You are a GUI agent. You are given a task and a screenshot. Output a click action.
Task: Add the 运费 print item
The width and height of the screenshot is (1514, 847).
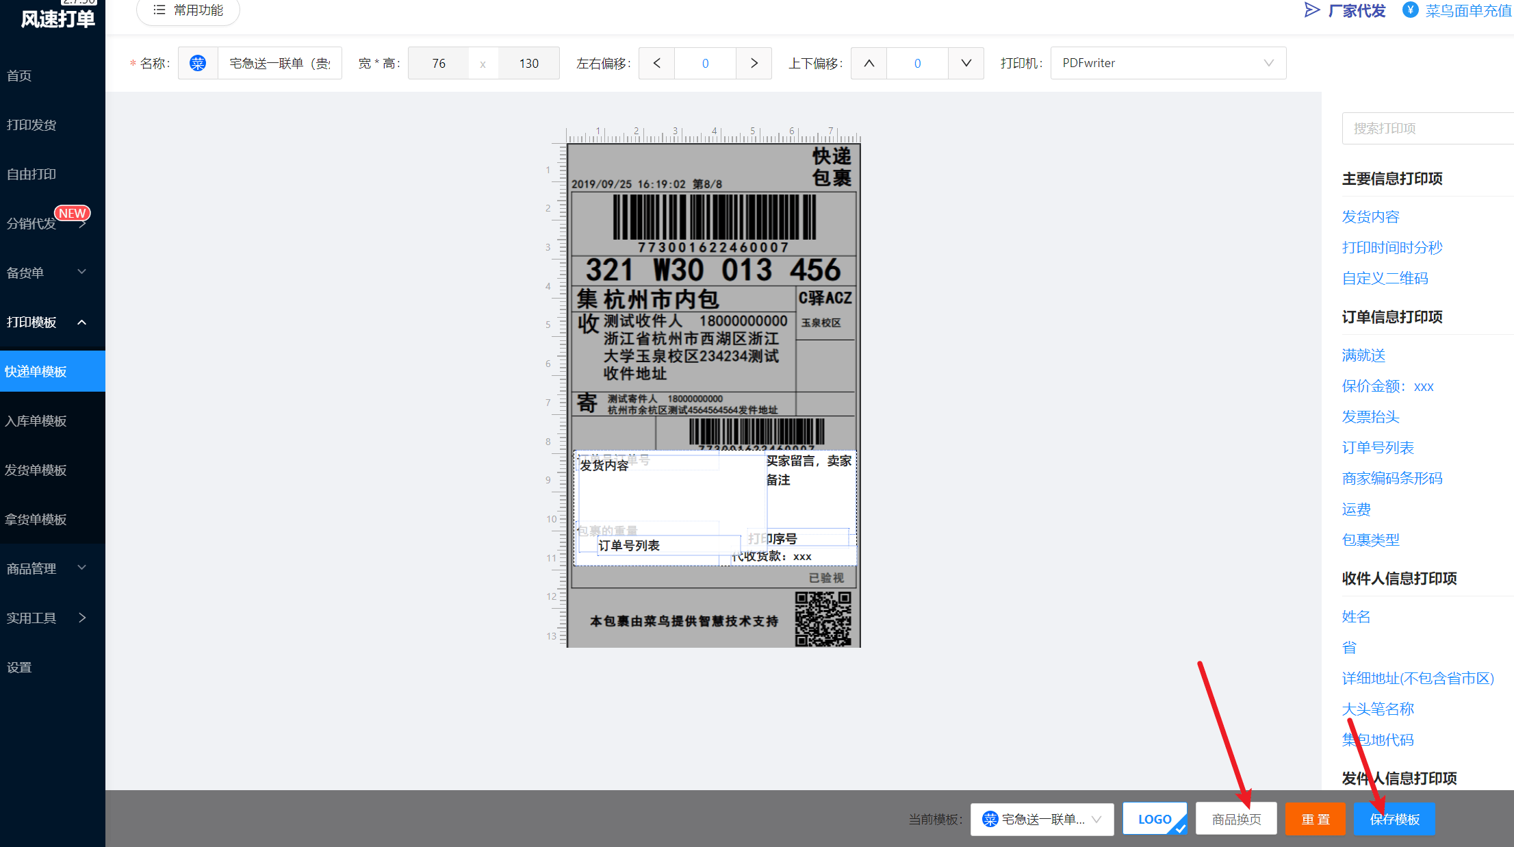pos(1356,509)
